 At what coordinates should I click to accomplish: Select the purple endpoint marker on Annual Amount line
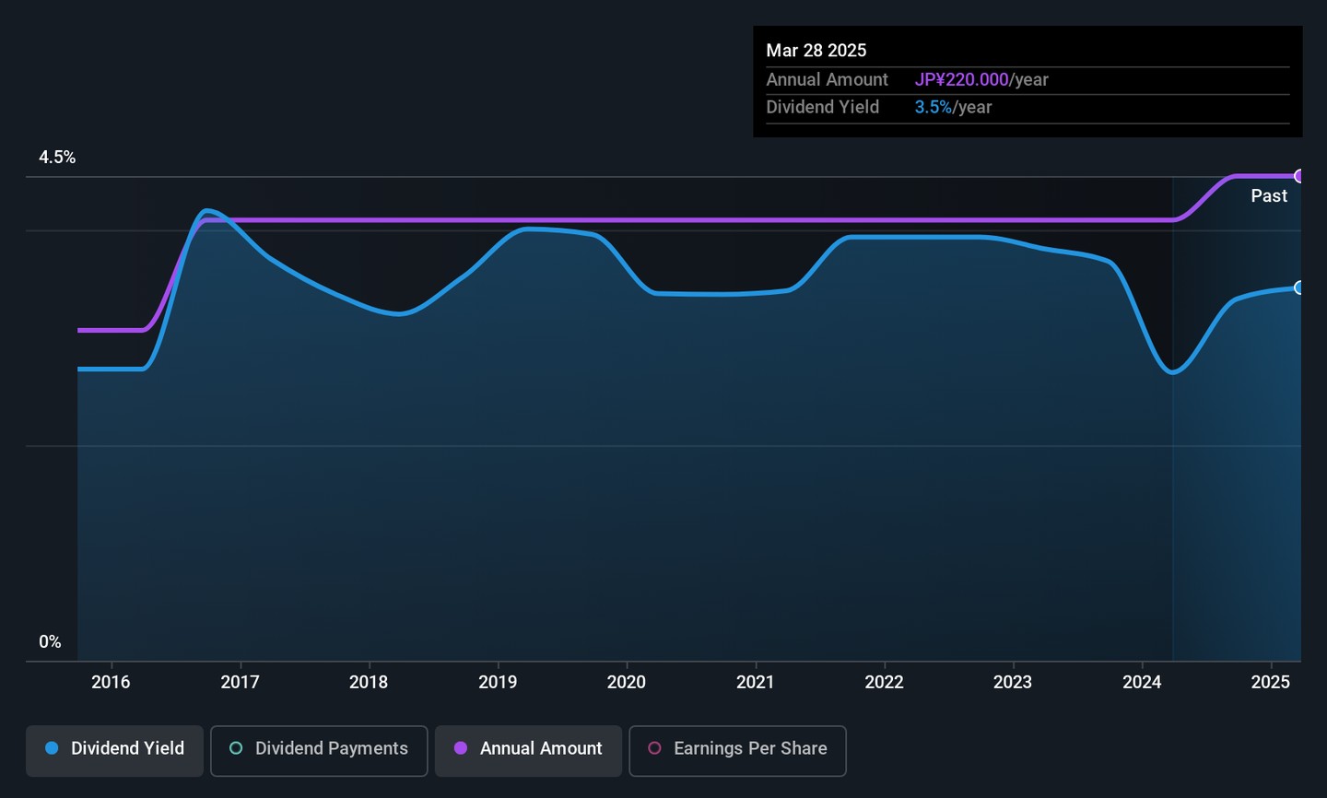click(x=1299, y=176)
